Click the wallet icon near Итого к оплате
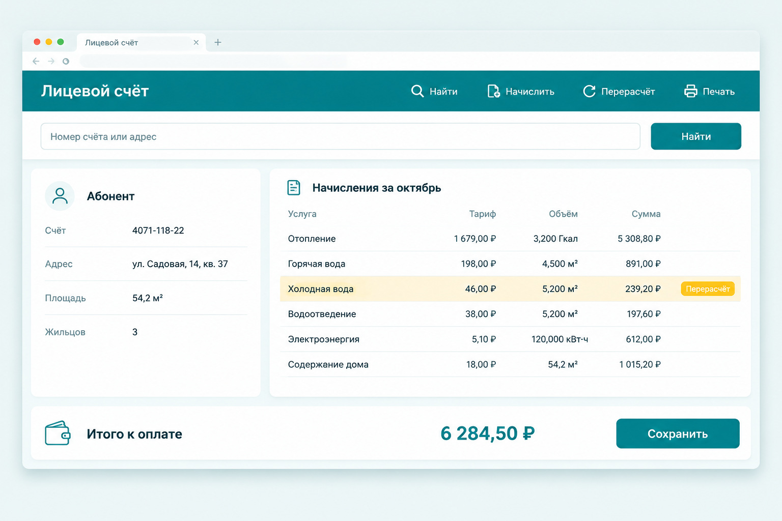The image size is (782, 521). (58, 433)
